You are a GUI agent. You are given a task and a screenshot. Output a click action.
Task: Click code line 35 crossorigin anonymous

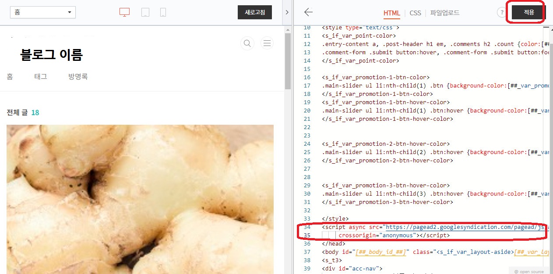394,235
